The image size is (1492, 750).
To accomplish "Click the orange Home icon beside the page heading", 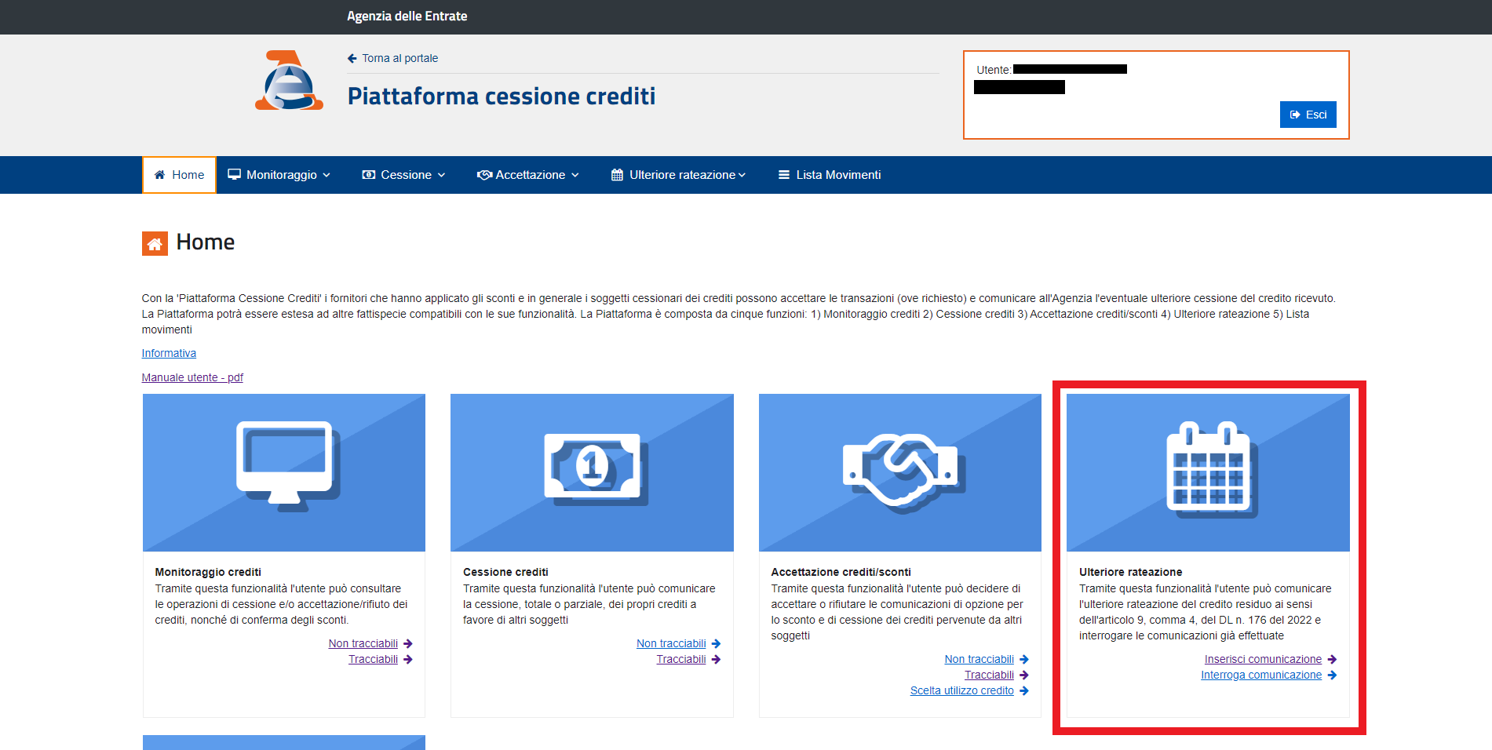I will click(x=155, y=243).
